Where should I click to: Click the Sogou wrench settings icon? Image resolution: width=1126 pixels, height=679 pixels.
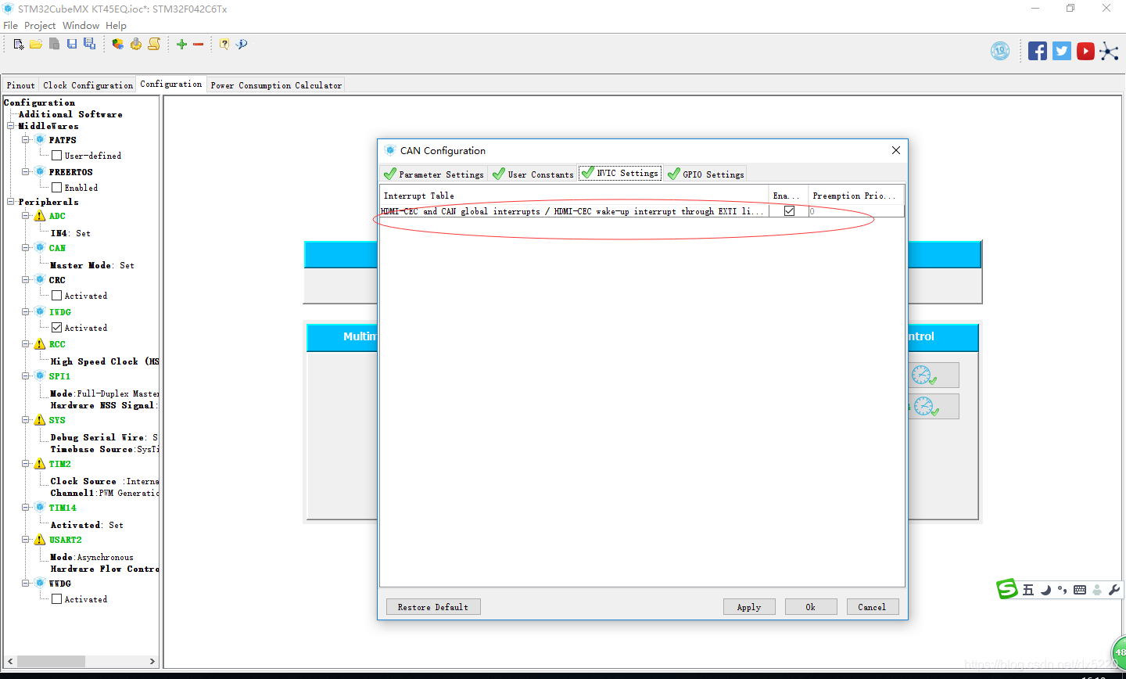pos(1114,590)
